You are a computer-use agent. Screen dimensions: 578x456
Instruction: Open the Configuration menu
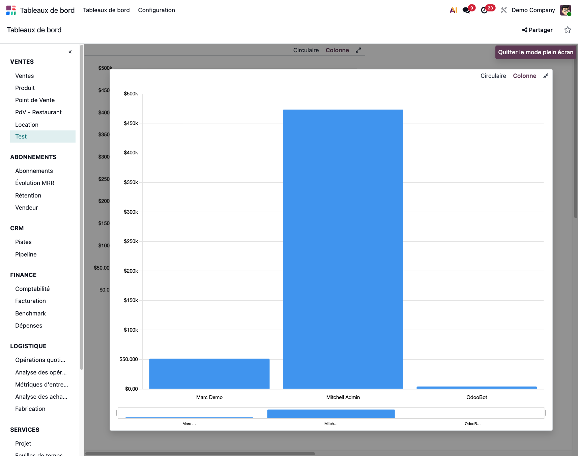156,10
